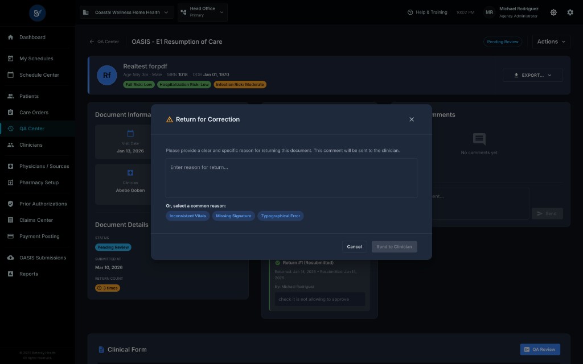Click the Physicians / Sources plus icon
583x364 pixels.
click(10, 166)
